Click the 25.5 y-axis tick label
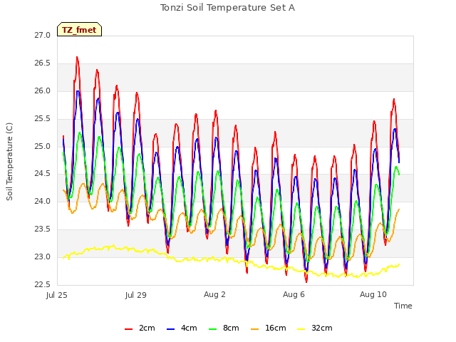Image resolution: width=456 pixels, height=342 pixels. tap(43, 119)
